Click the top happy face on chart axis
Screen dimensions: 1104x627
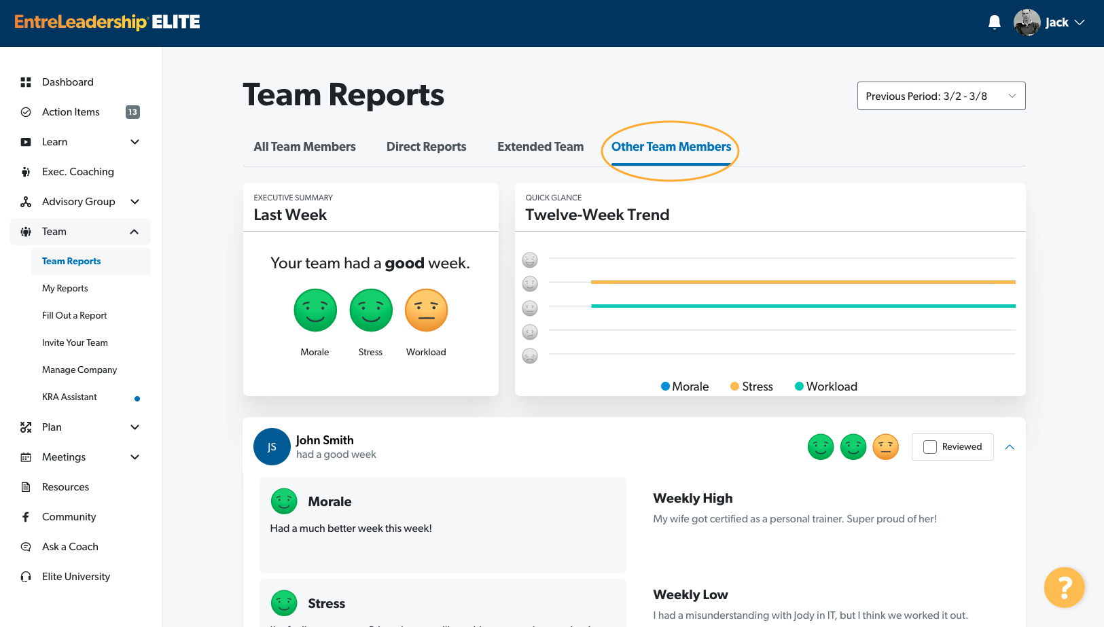[530, 259]
